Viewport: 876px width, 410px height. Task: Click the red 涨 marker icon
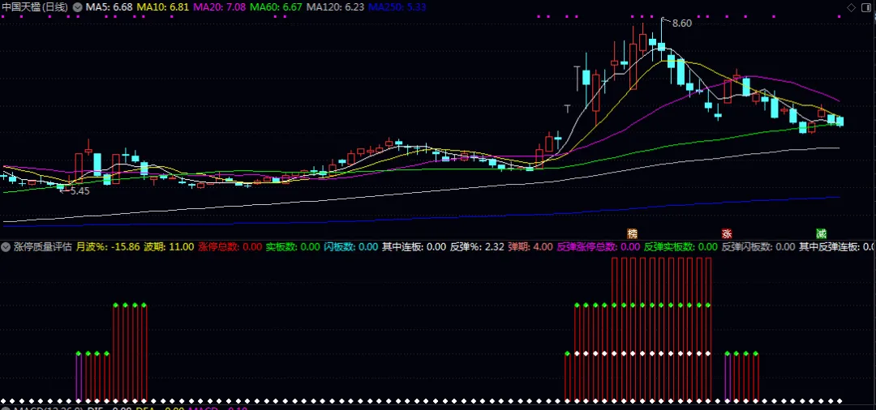click(727, 233)
